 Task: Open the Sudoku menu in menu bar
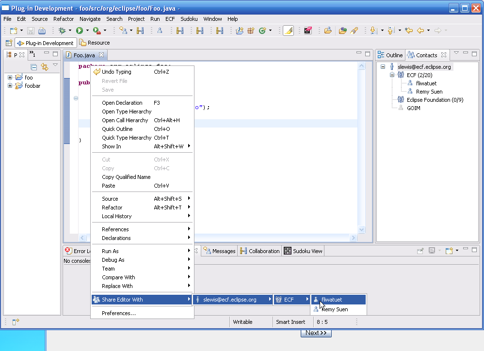[189, 19]
